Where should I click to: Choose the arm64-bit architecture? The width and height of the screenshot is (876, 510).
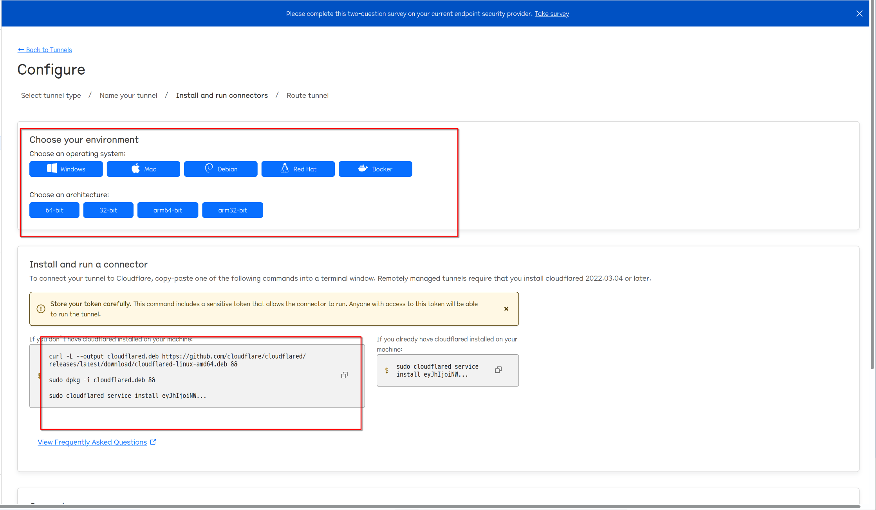(168, 210)
